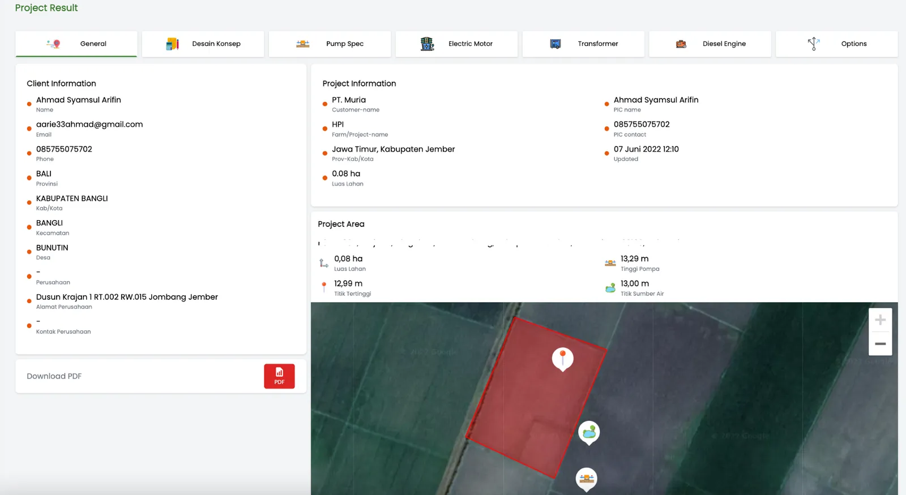
Task: Click the 12,99 m highest point value
Action: coord(348,283)
